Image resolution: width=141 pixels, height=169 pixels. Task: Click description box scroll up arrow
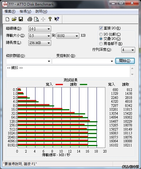click(132, 68)
